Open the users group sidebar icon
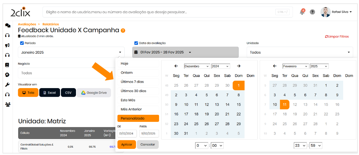Viewport: 359px width, 155px height. click(x=8, y=104)
